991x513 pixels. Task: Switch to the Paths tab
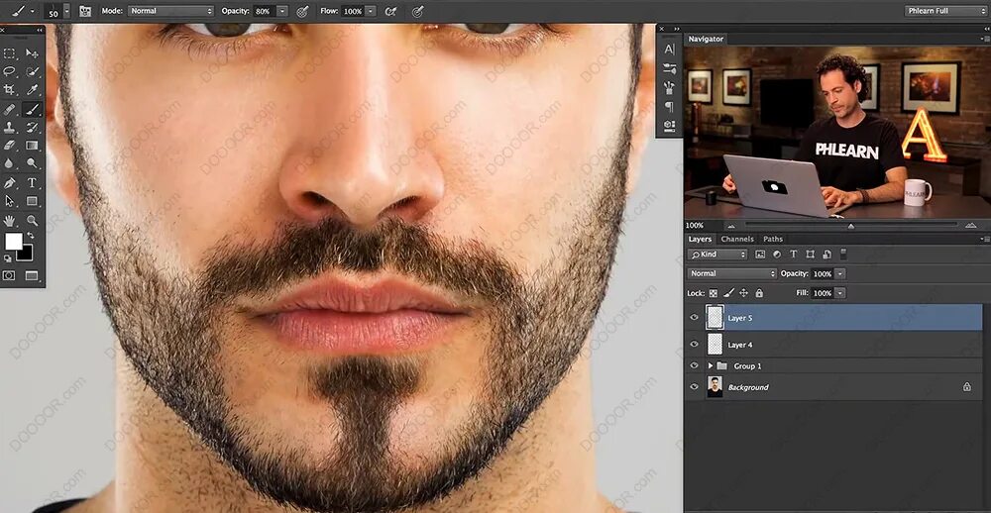click(x=773, y=239)
